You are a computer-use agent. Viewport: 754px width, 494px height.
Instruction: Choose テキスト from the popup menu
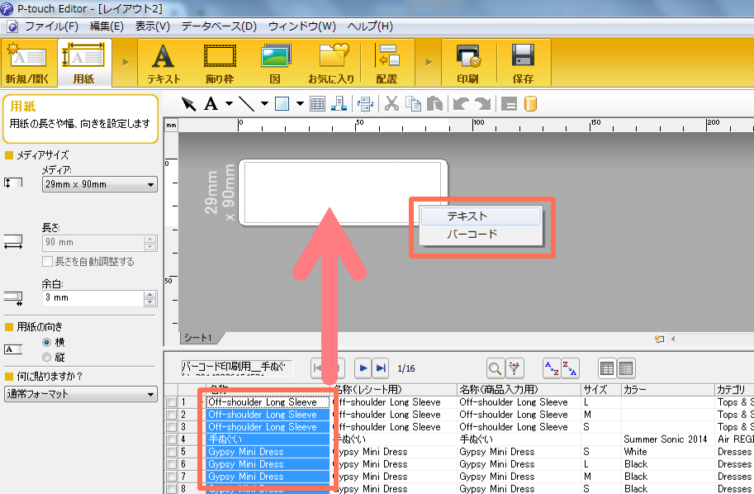click(481, 216)
